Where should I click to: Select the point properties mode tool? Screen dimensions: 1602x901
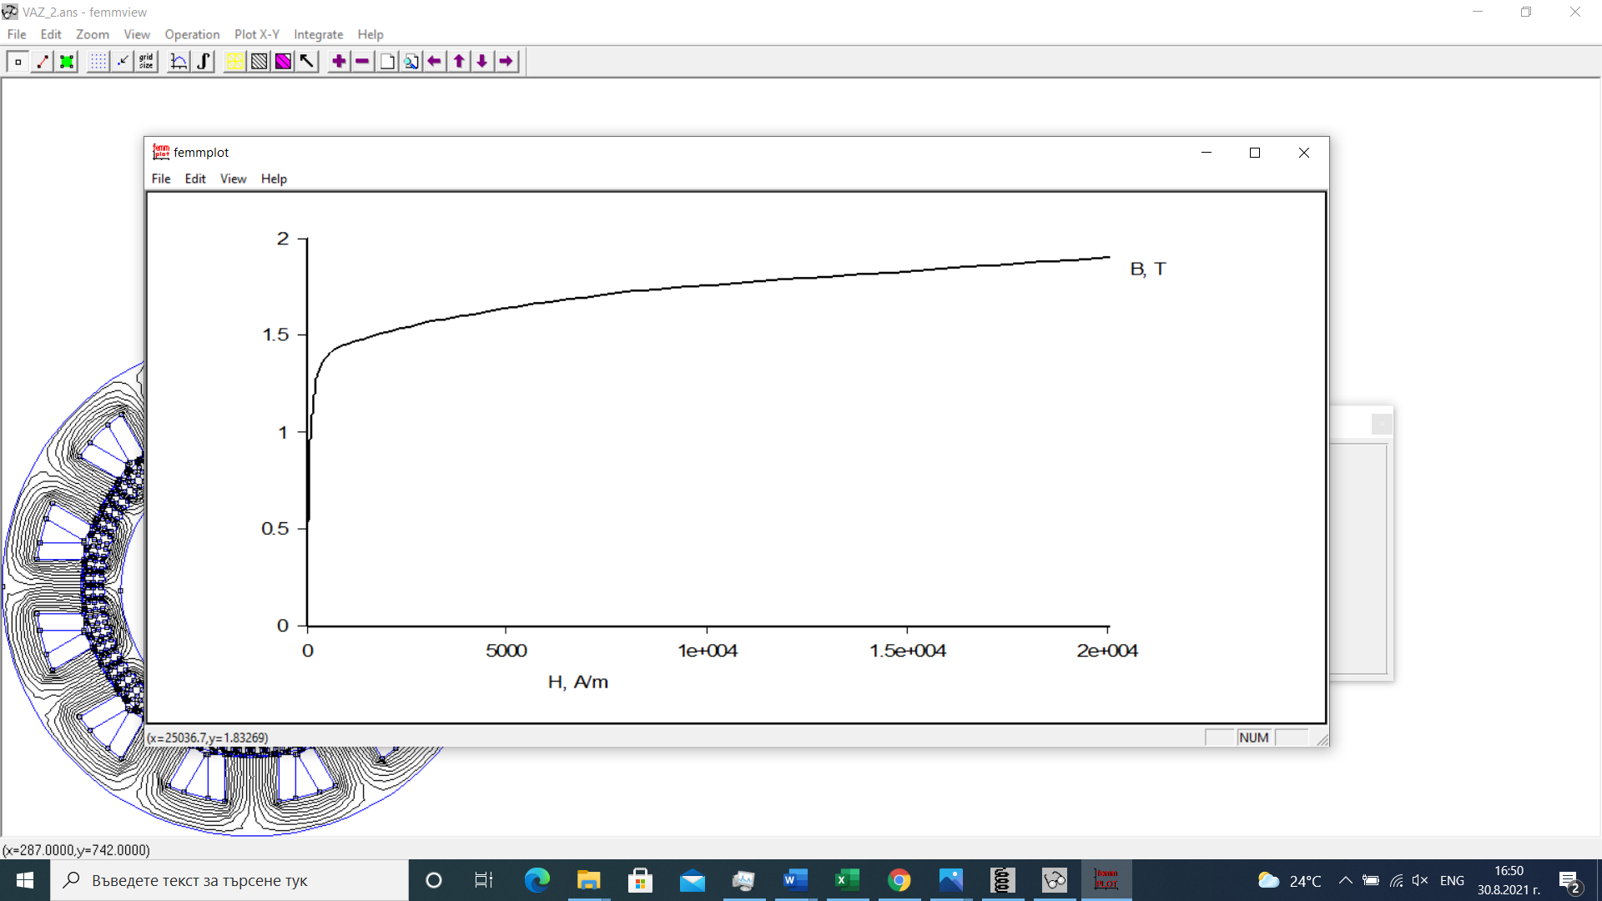tap(18, 61)
